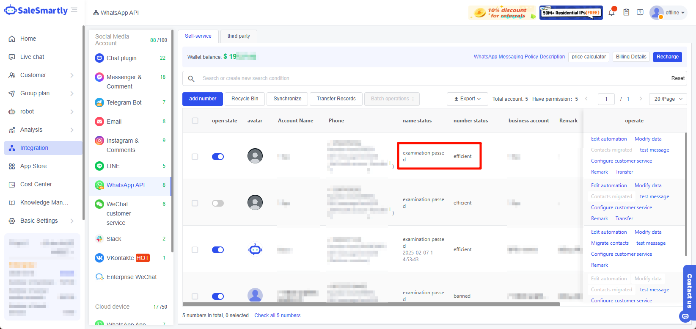Click the VKontakte channel icon
The height and width of the screenshot is (329, 696).
pyautogui.click(x=99, y=258)
